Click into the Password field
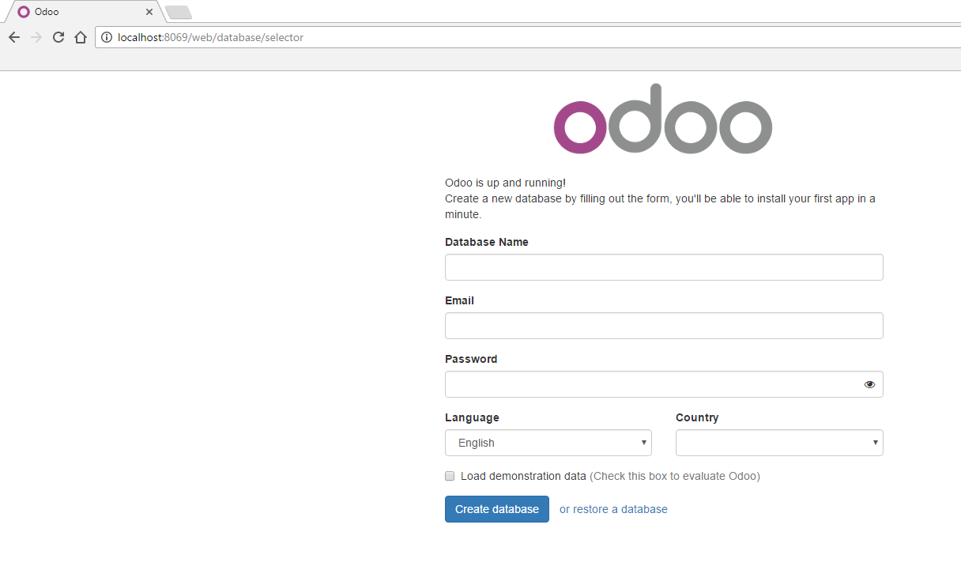This screenshot has height=585, width=961. pyautogui.click(x=664, y=384)
